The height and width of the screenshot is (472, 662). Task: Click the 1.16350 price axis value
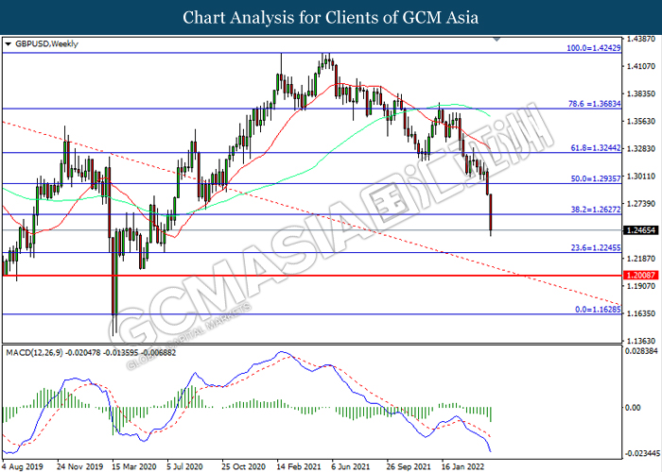(640, 313)
